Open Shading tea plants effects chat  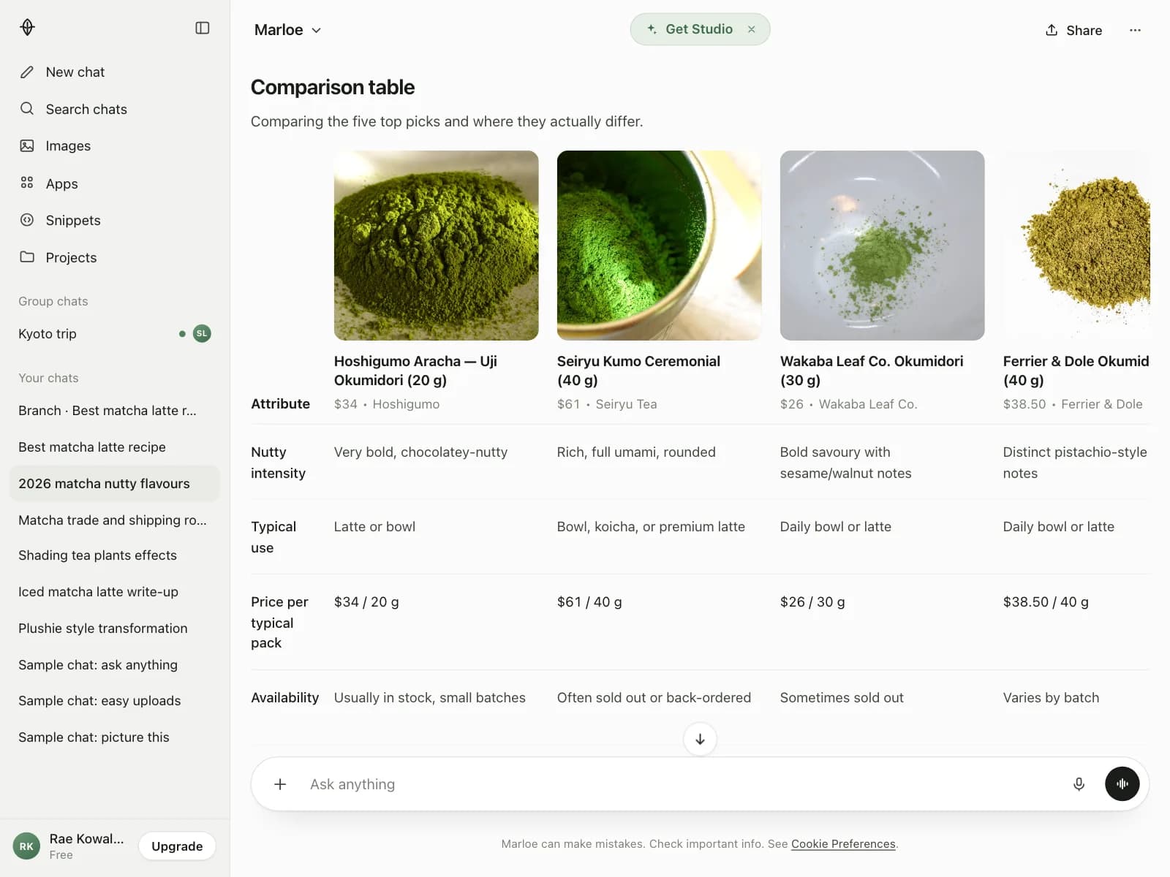115,555
